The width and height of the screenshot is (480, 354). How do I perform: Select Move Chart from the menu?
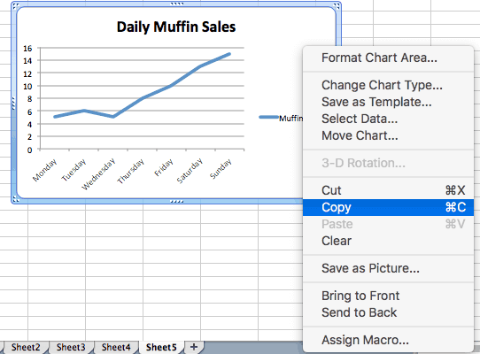[388, 135]
